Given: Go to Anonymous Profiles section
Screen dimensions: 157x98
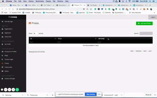Looking at the screenshot, I should coord(10,51).
